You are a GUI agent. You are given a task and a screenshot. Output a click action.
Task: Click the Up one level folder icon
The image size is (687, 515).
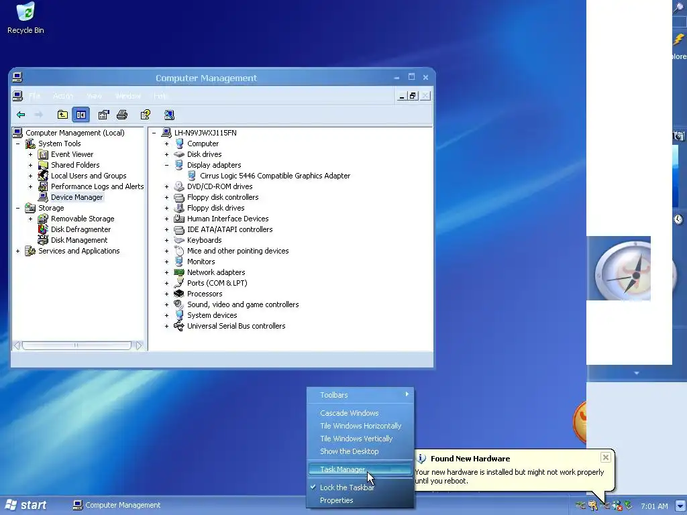tap(62, 115)
